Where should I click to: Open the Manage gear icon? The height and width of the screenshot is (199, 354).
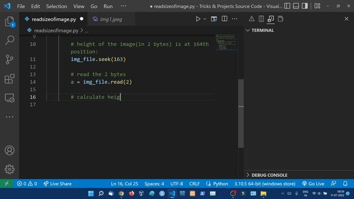click(x=9, y=169)
